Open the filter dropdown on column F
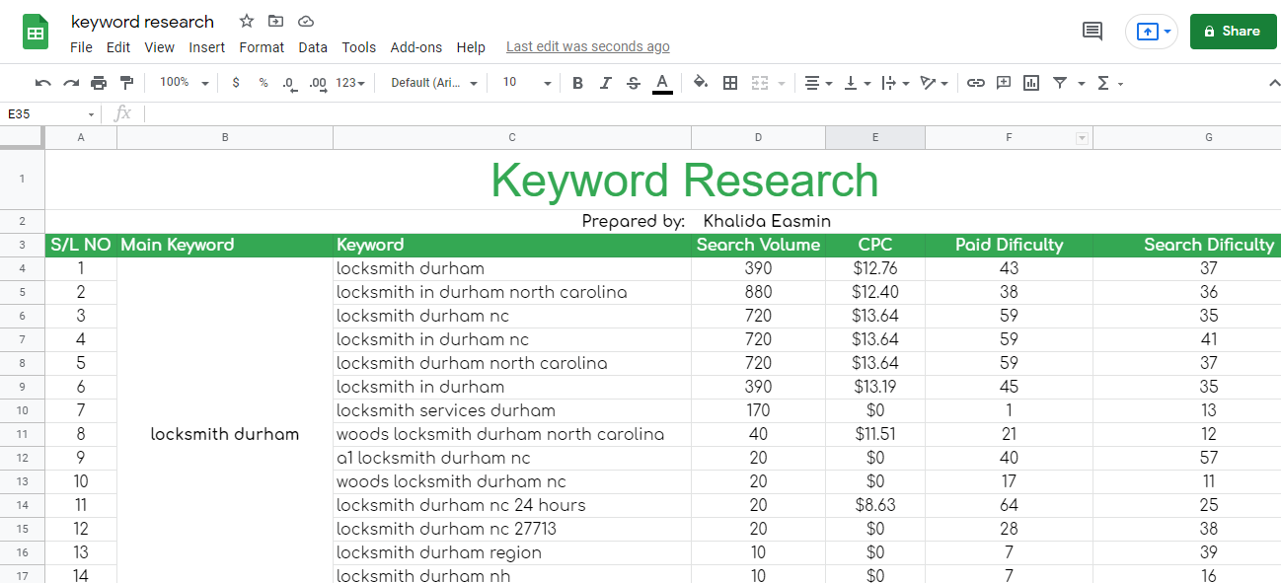This screenshot has width=1281, height=583. tap(1081, 137)
